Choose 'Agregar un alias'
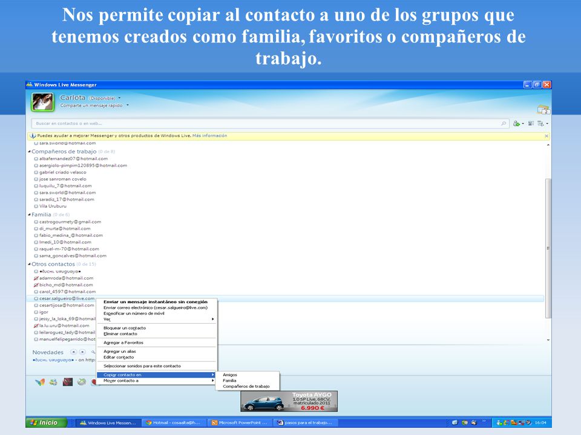 coord(156,352)
